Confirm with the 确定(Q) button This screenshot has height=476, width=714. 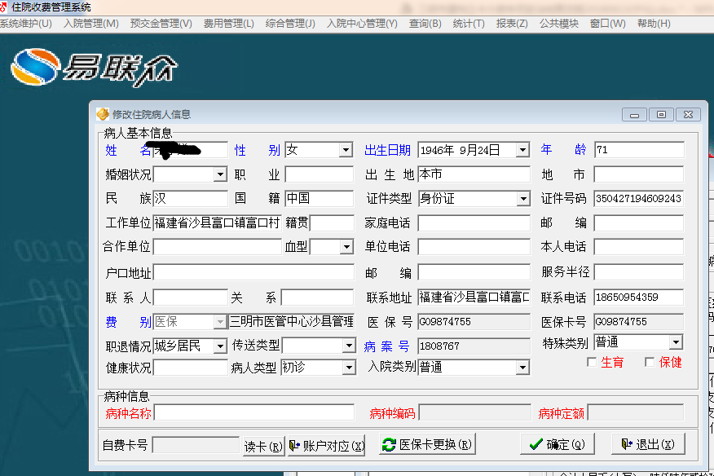point(558,444)
